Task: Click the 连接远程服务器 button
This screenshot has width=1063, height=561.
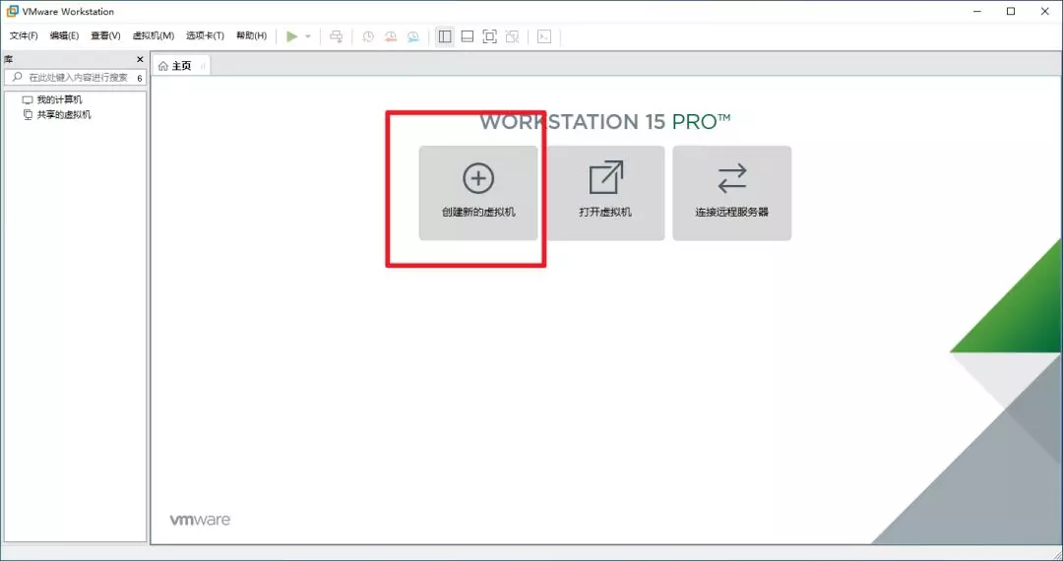Action: (x=731, y=193)
